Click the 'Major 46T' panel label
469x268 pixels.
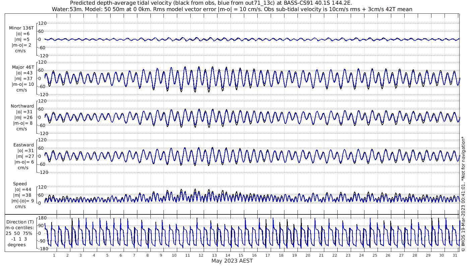point(22,67)
